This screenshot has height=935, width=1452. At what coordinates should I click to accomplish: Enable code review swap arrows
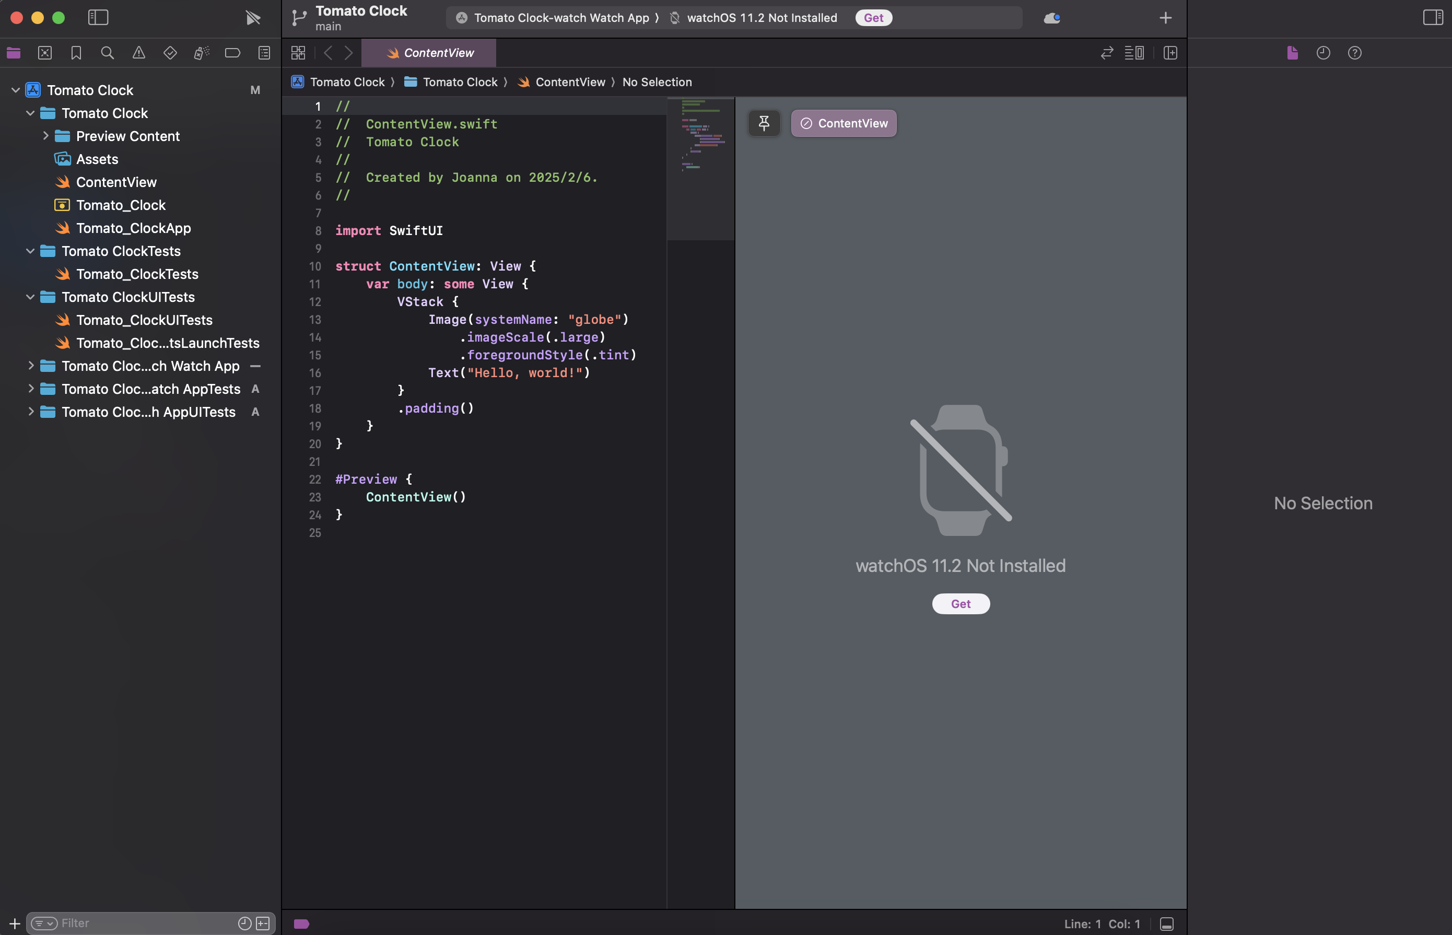(x=1107, y=53)
